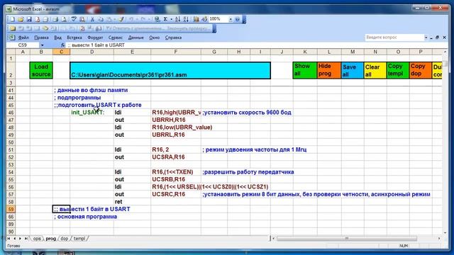Open the AutoSum functions dropdown arrow

(x=171, y=19)
